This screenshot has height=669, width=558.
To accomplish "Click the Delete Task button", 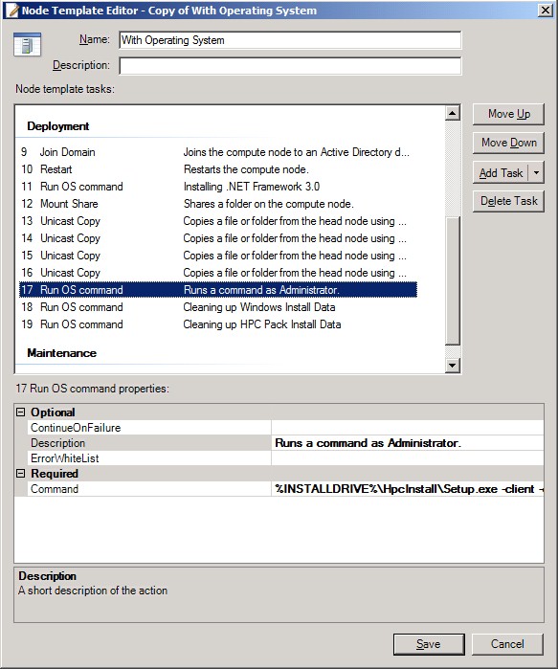I will (x=508, y=201).
